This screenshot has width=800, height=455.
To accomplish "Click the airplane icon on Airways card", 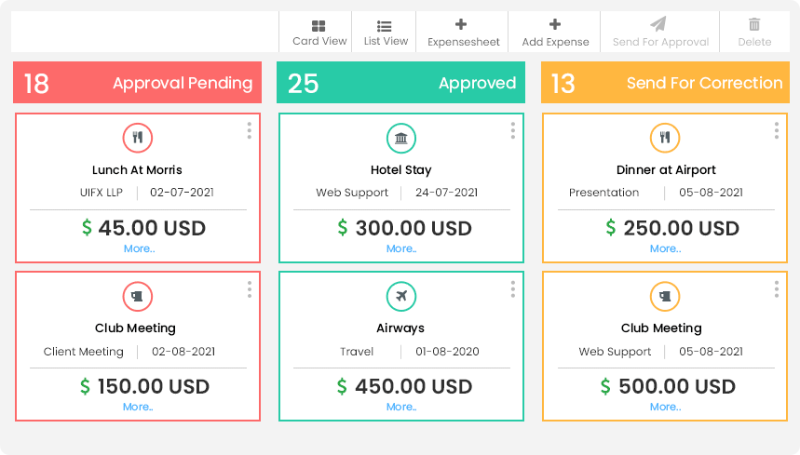I will [401, 296].
